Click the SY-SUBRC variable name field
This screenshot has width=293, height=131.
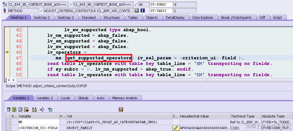(161, 4)
